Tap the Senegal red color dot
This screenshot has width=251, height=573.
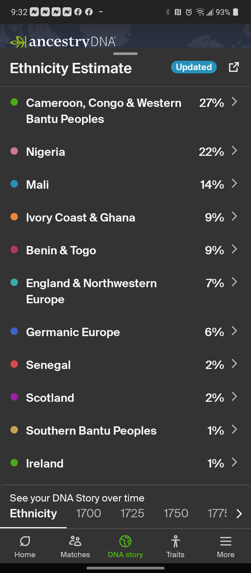pos(14,364)
